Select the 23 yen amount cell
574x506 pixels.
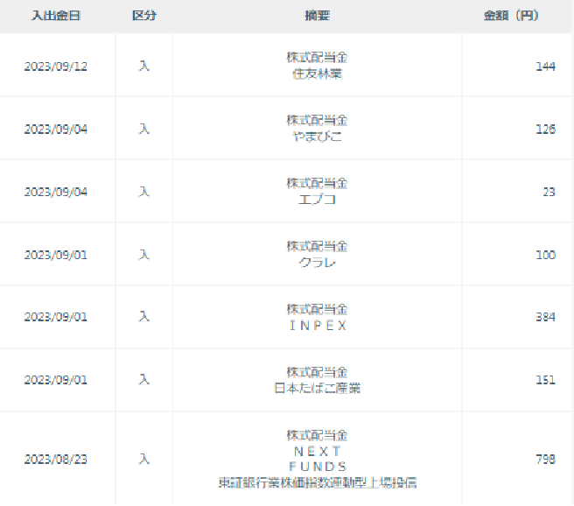coord(549,193)
